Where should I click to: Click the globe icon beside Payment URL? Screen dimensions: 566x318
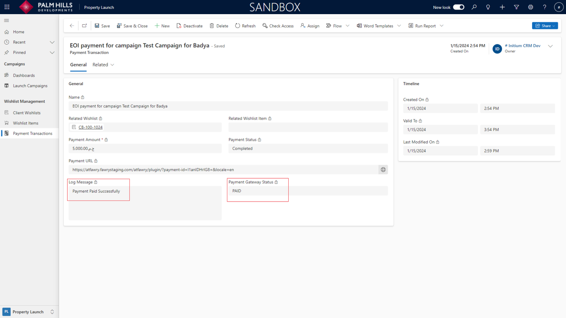point(383,170)
